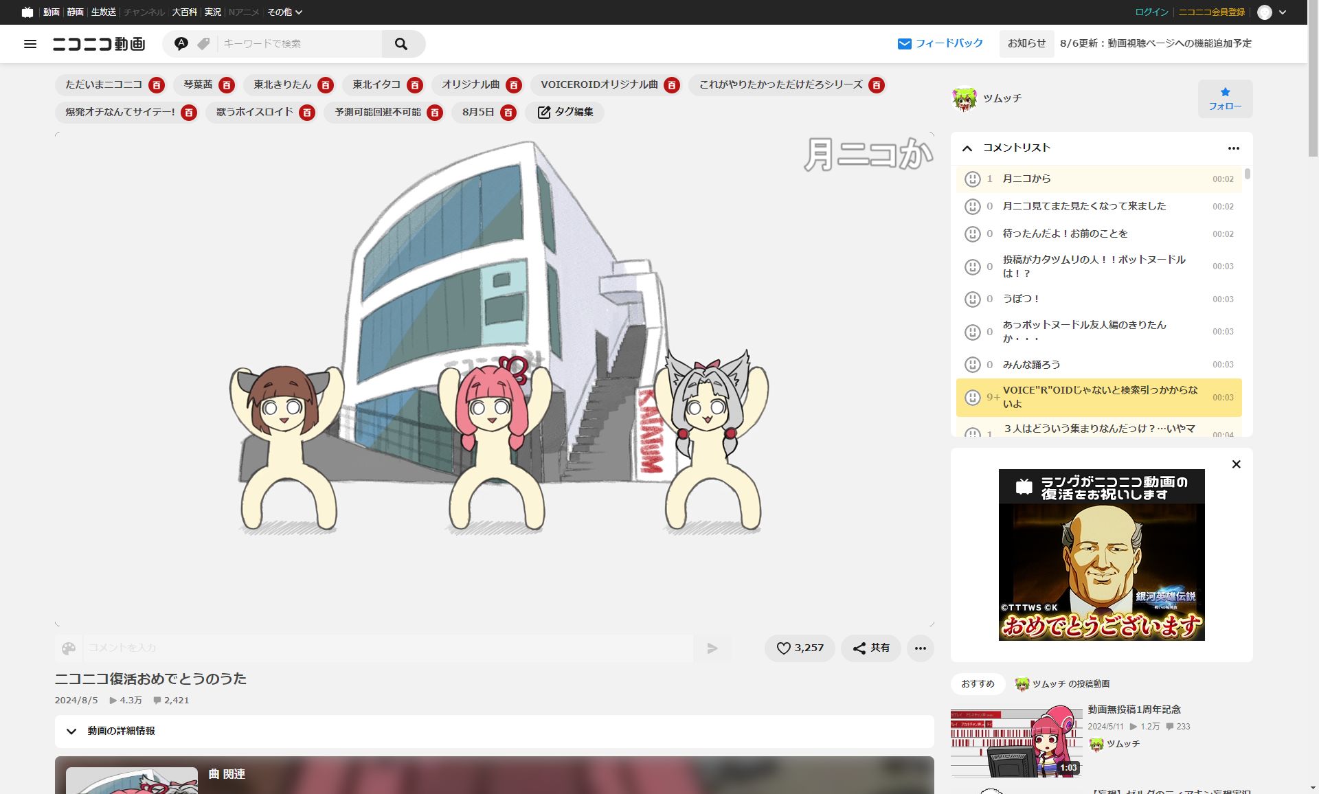This screenshot has width=1319, height=794.
Task: Click the VOICEROIDオリジナル曲 tag
Action: (599, 85)
